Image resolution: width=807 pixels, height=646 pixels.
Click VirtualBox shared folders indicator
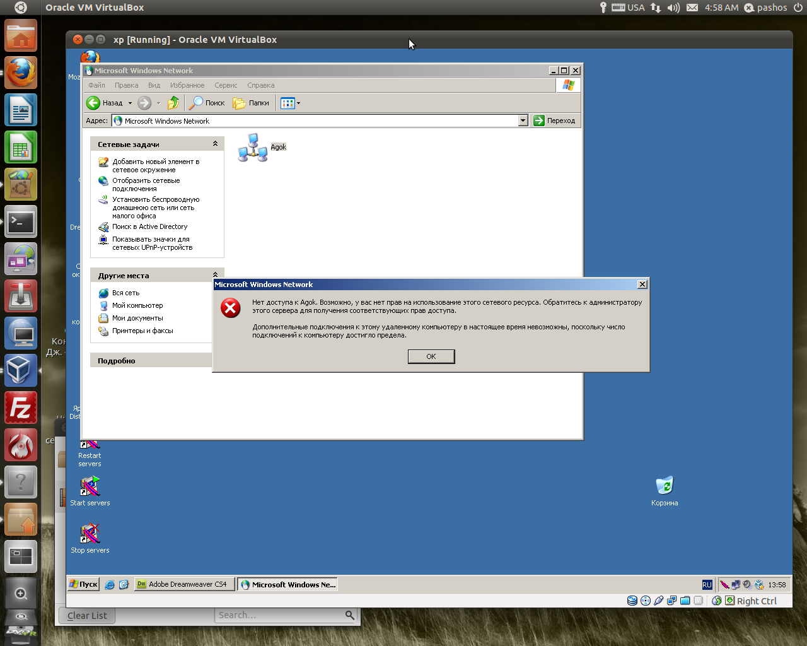pos(685,601)
